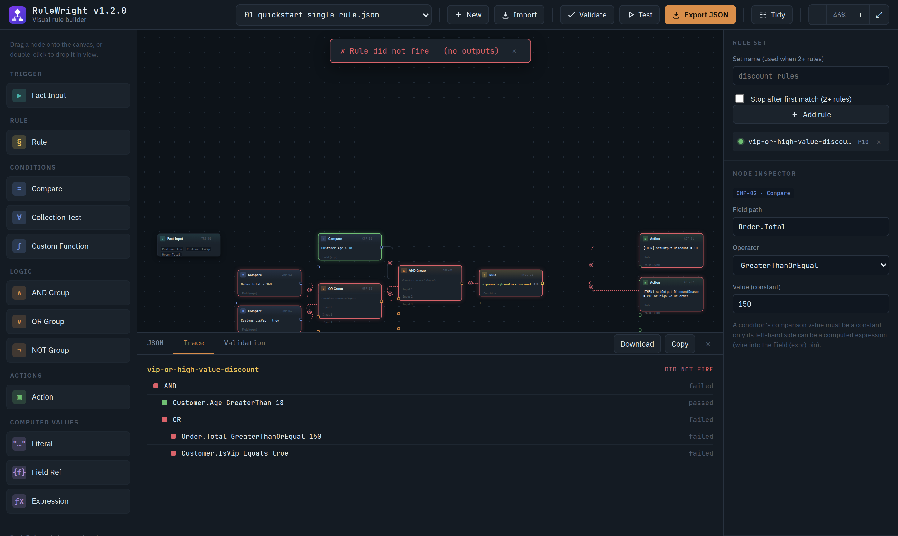Select the Rule vip-or-high-value-discount node
This screenshot has height=536, width=898.
(x=511, y=283)
